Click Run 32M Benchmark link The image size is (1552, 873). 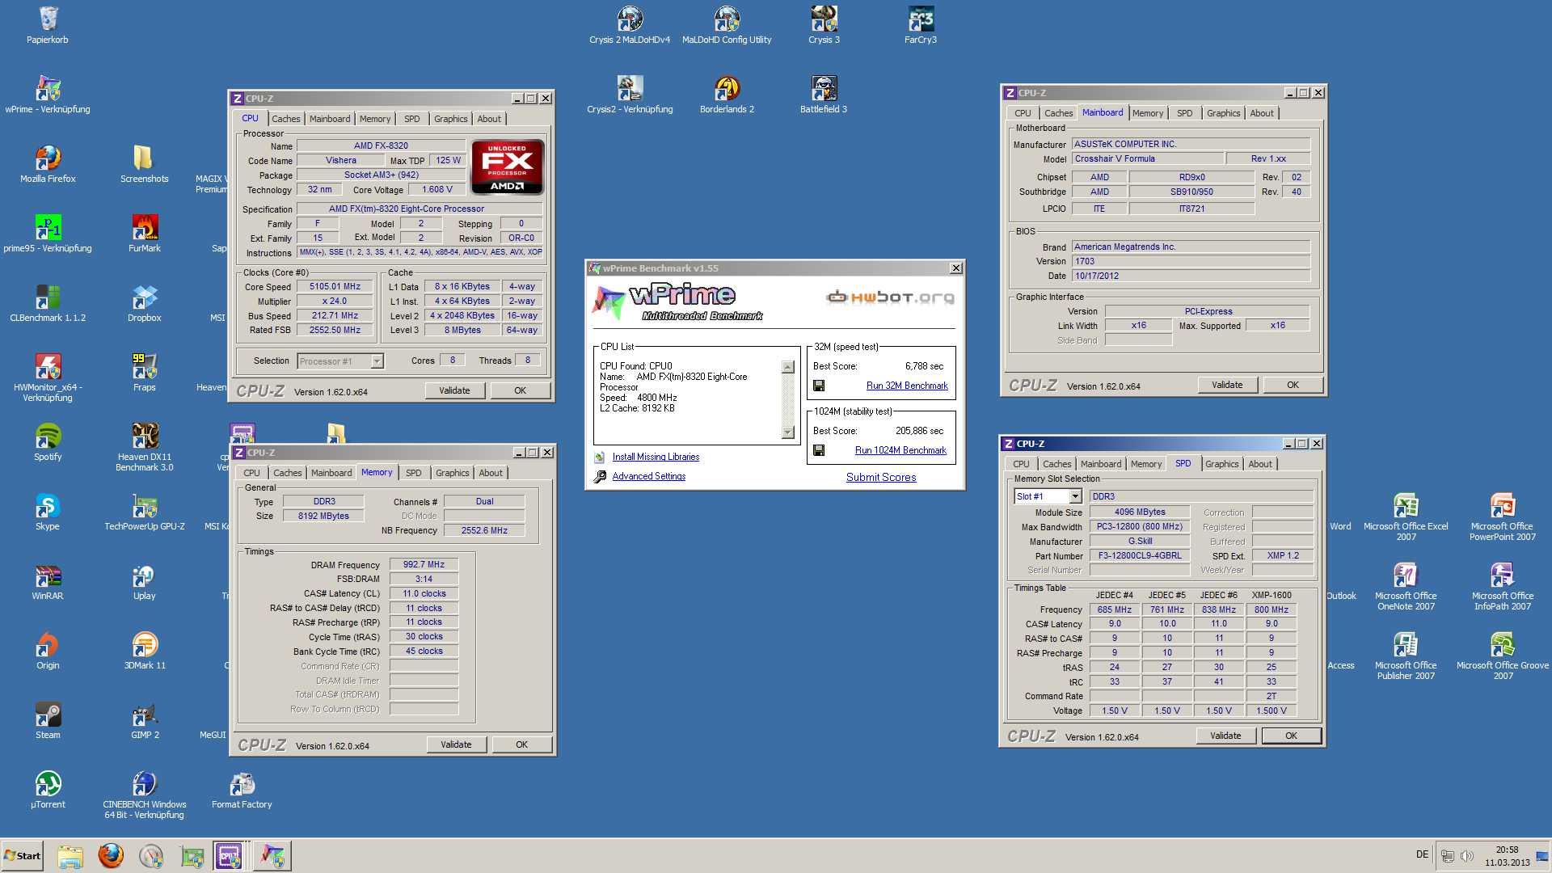tap(907, 386)
